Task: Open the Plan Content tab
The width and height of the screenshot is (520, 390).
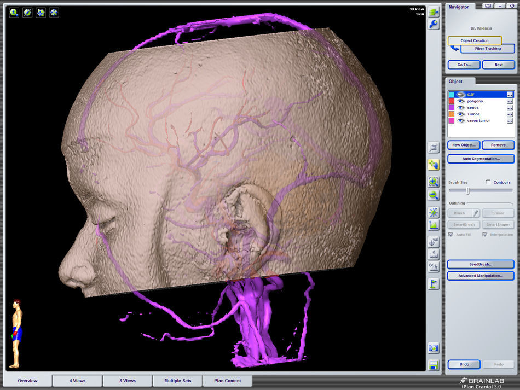Action: (228, 381)
